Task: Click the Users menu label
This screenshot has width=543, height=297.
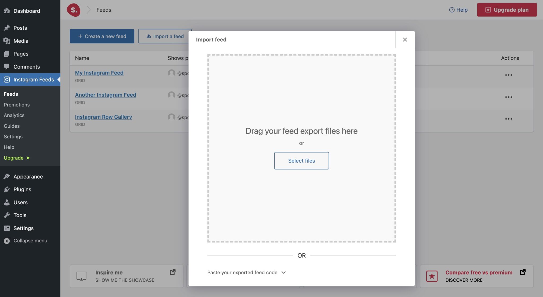Action: [x=20, y=202]
